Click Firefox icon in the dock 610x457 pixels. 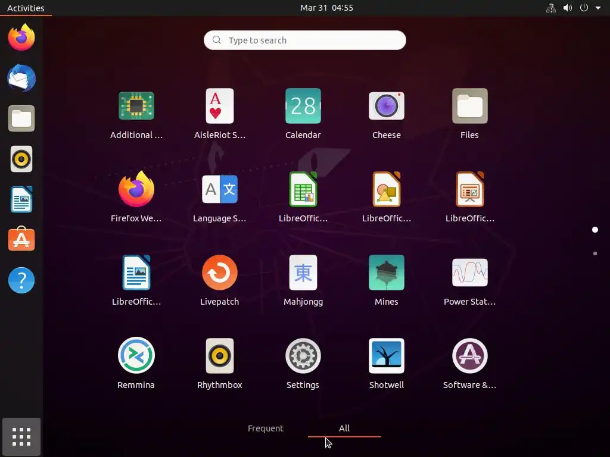pyautogui.click(x=21, y=37)
